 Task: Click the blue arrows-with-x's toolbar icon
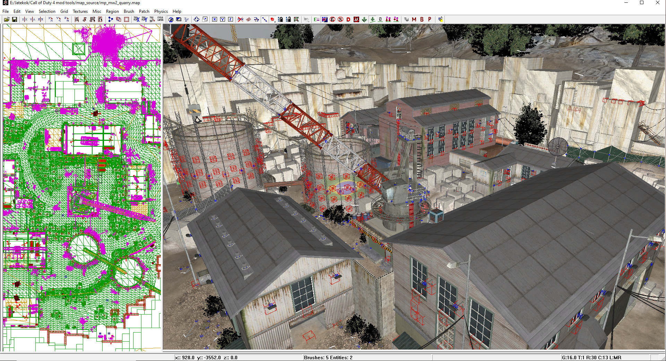click(x=257, y=19)
